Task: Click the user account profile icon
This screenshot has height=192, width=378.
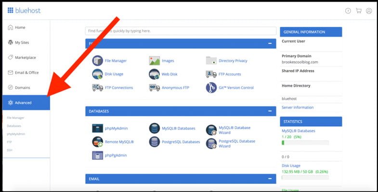Action: point(369,11)
